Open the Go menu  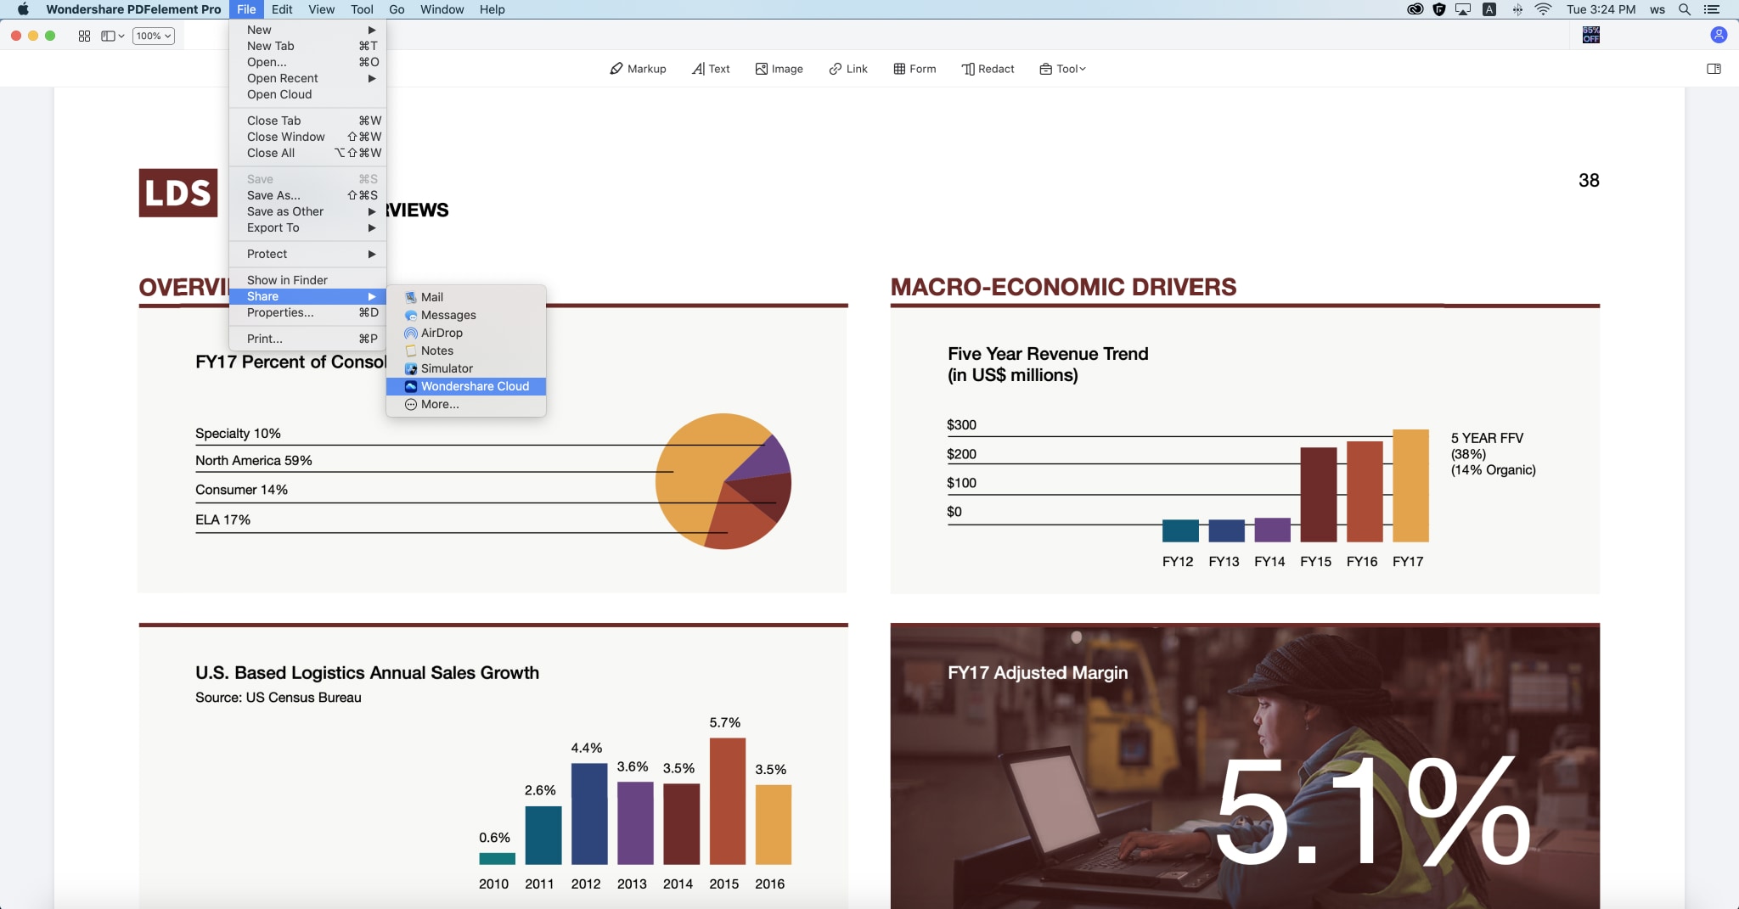397,9
